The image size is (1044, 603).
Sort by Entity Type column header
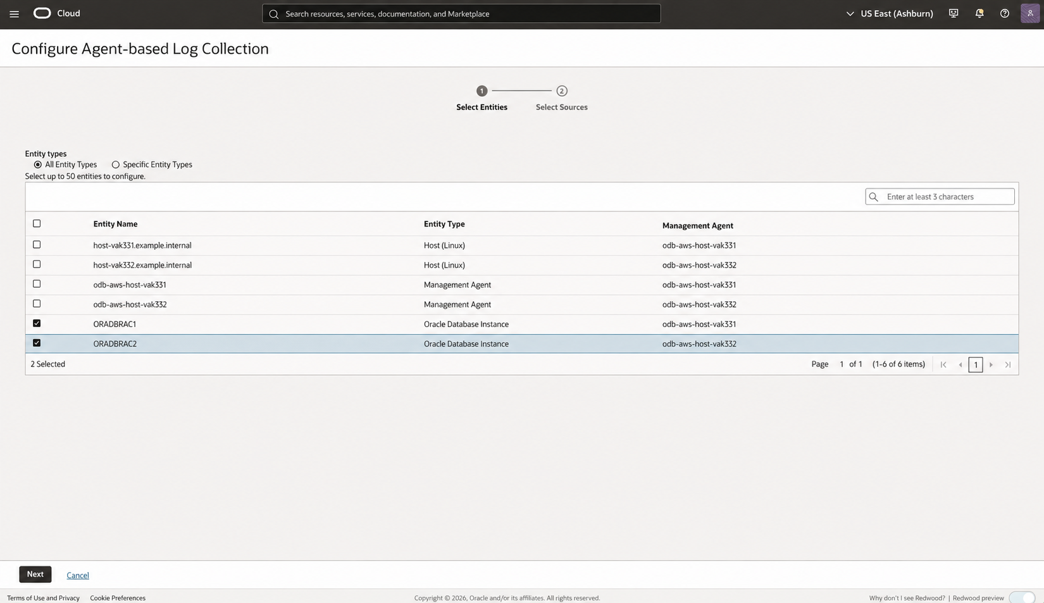444,224
